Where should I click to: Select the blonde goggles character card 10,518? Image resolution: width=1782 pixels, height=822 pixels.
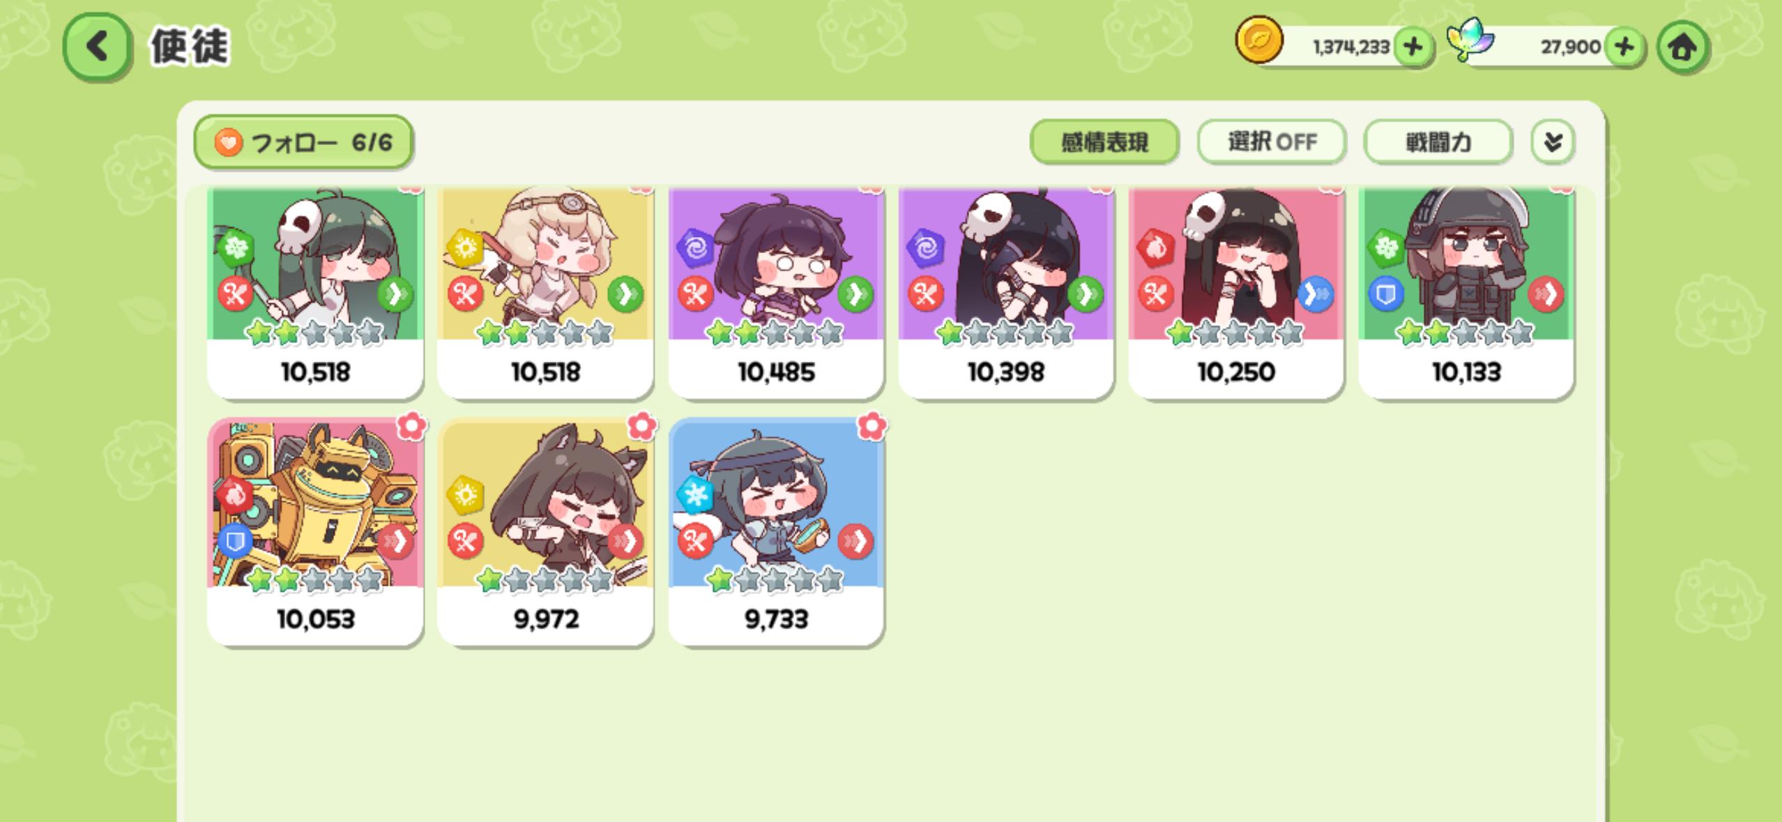[545, 293]
